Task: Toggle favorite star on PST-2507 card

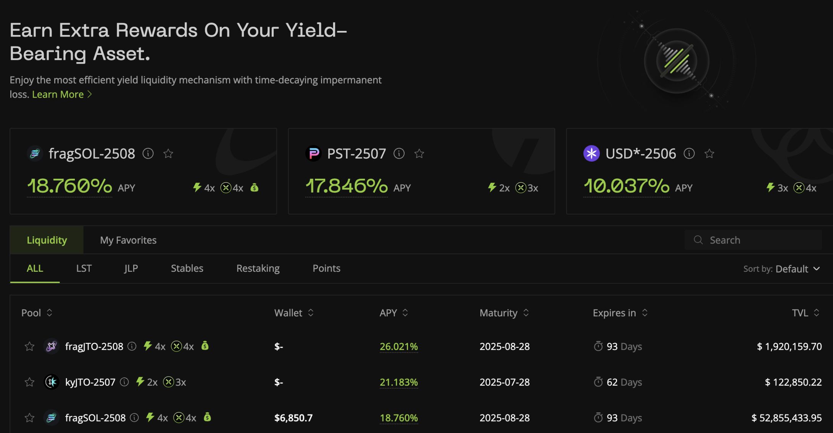Action: click(419, 154)
